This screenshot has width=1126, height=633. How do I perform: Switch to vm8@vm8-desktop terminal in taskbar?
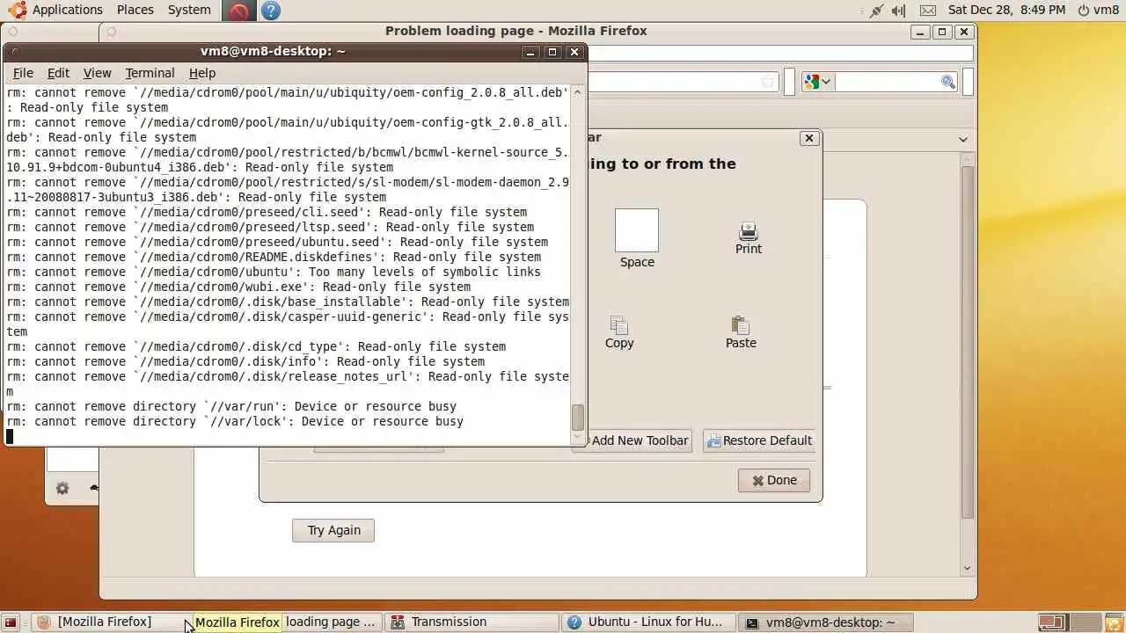click(823, 622)
